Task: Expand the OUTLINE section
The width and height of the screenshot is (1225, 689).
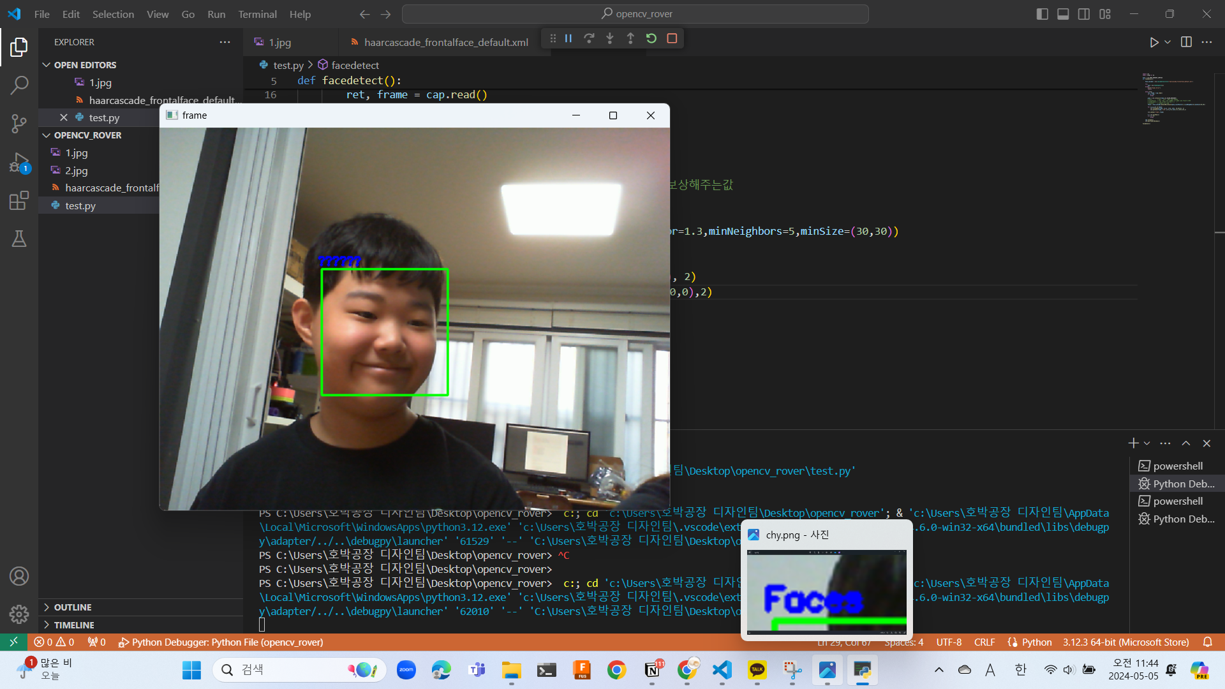Action: (73, 607)
